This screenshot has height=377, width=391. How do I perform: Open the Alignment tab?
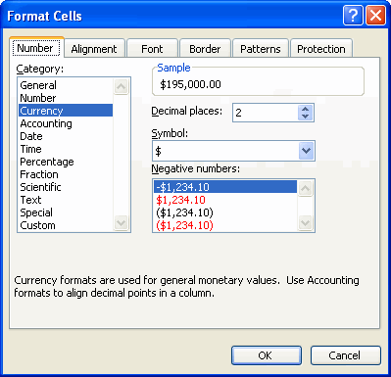coord(94,49)
